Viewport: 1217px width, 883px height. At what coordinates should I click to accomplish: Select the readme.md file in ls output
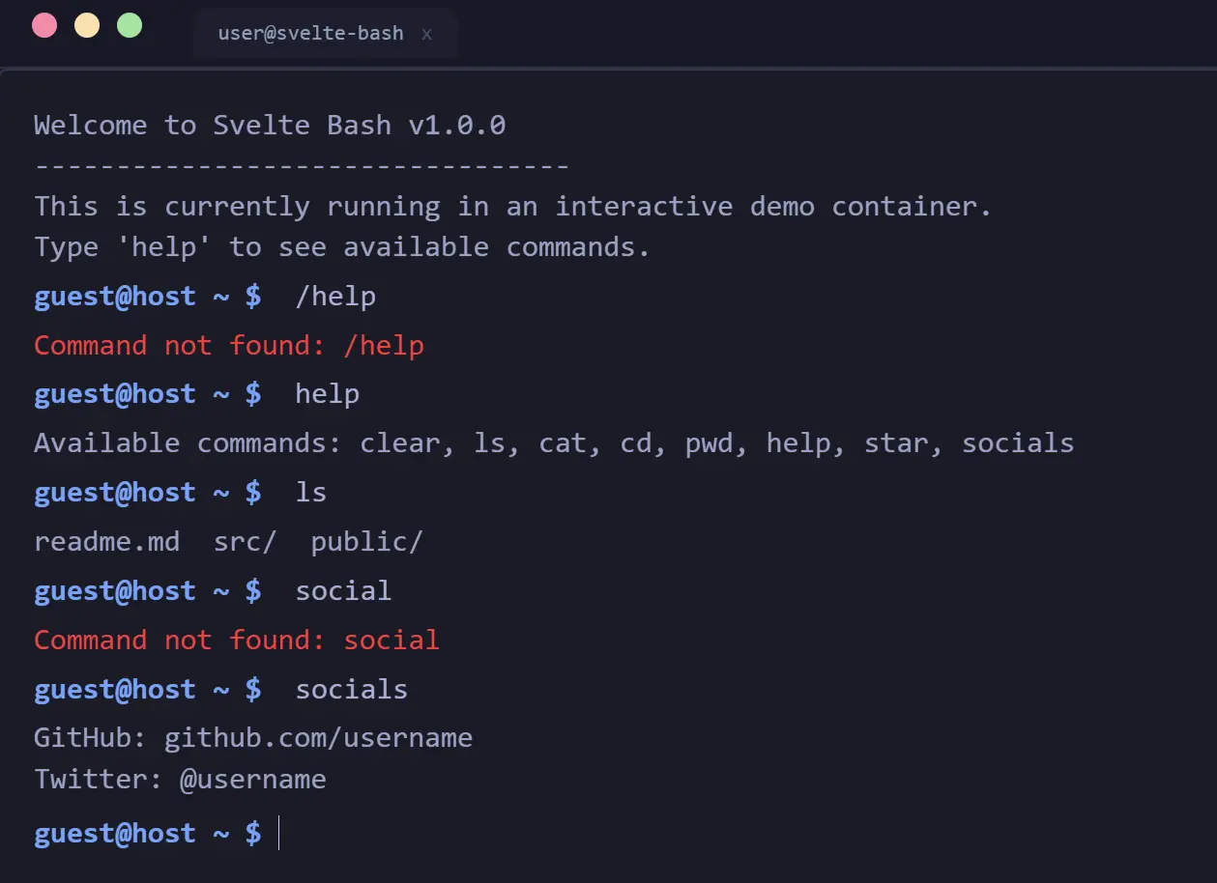106,541
